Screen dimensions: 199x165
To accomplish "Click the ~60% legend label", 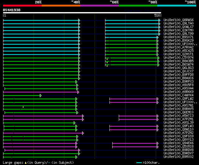I will [x=114, y=2].
